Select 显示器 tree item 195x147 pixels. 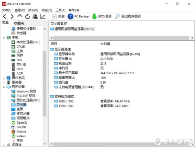coord(19,105)
